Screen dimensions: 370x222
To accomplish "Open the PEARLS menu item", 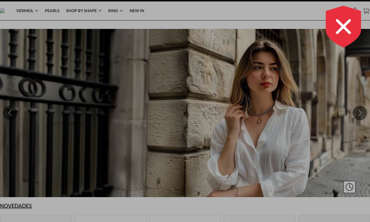I will 52,11.
